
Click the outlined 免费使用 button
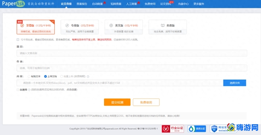click(x=146, y=102)
